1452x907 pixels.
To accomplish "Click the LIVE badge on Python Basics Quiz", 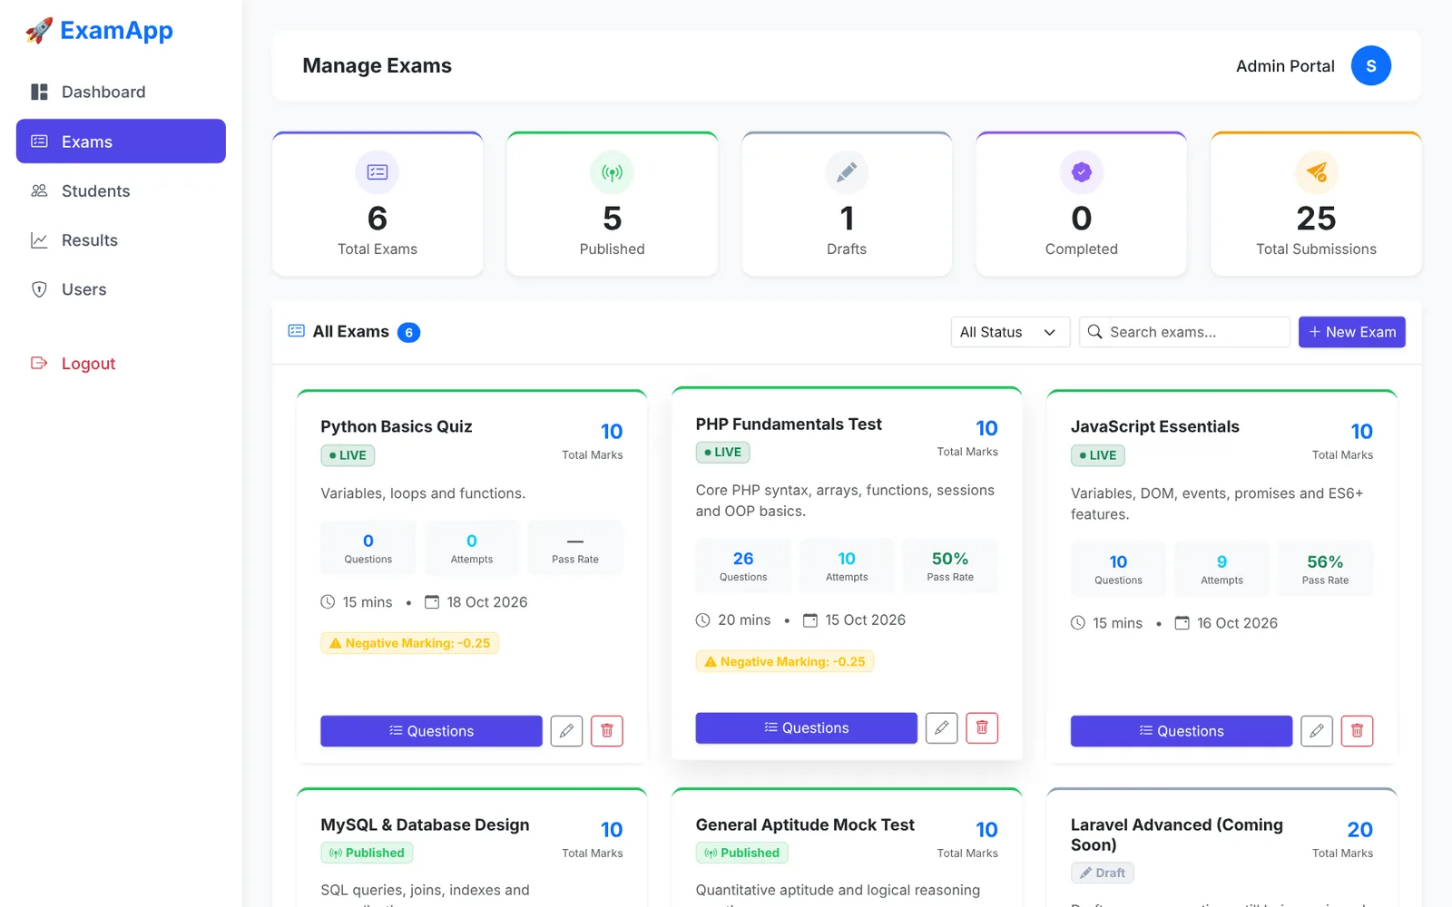I will (348, 455).
